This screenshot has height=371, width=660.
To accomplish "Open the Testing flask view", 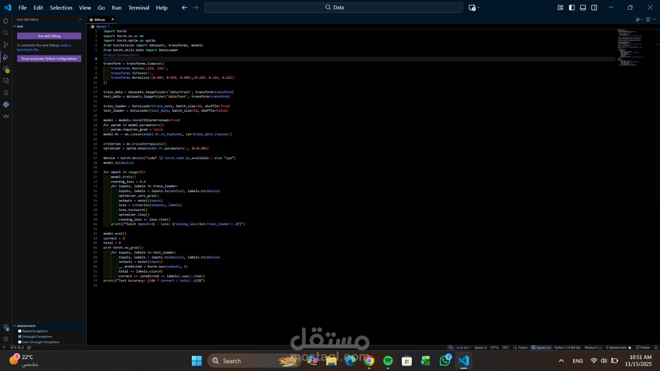I will pyautogui.click(x=6, y=93).
